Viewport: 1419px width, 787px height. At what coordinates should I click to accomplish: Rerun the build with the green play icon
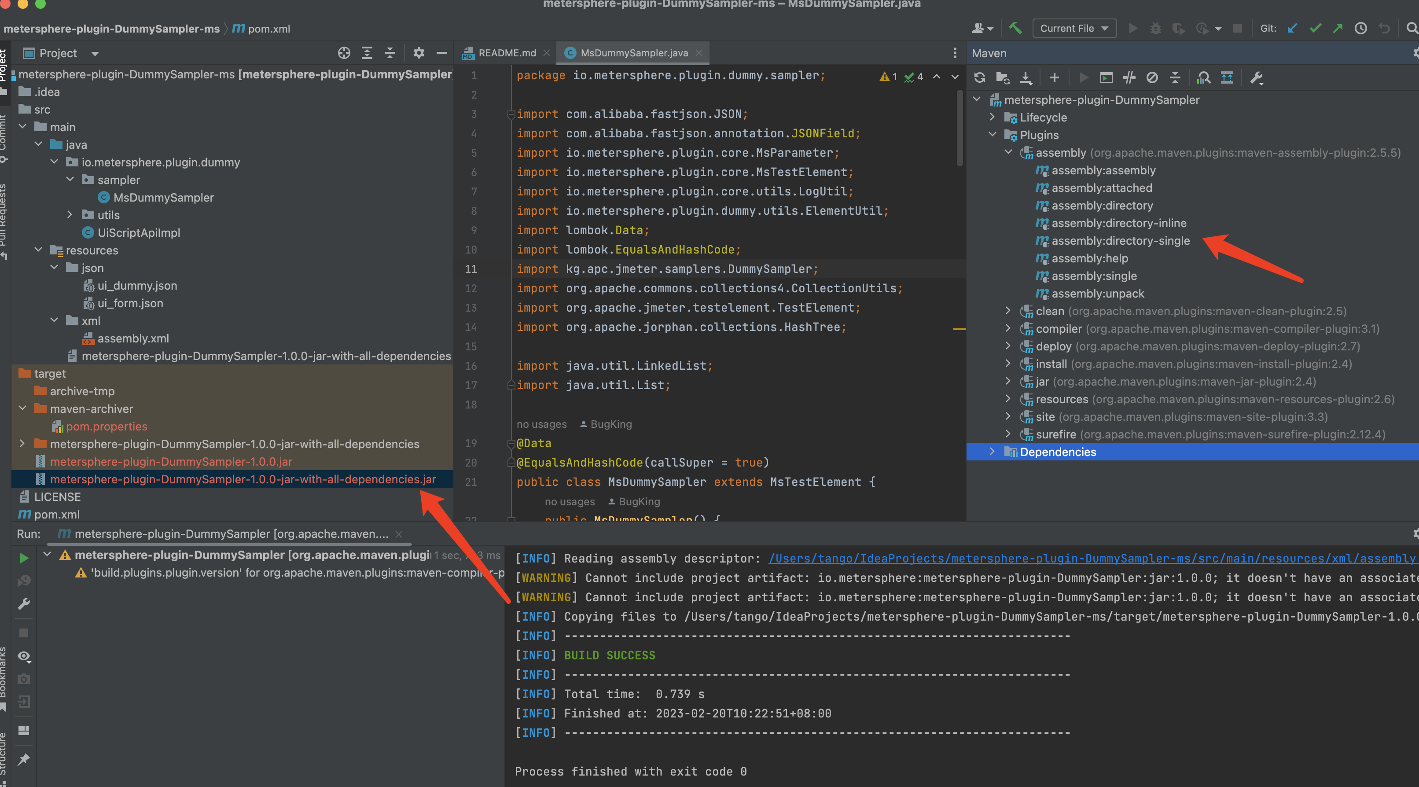pos(24,558)
